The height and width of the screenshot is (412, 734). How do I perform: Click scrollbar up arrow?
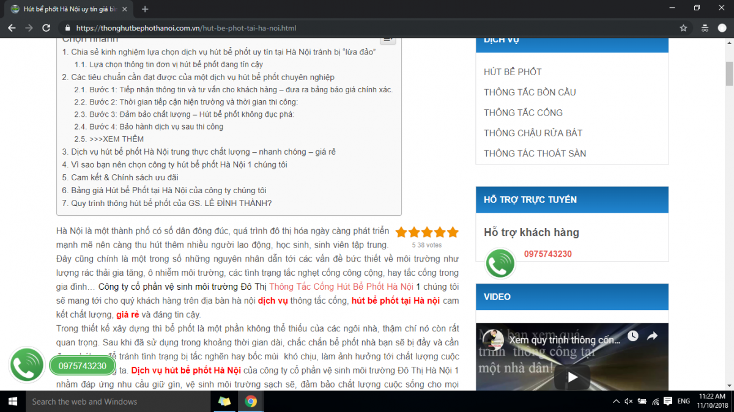pos(729,43)
